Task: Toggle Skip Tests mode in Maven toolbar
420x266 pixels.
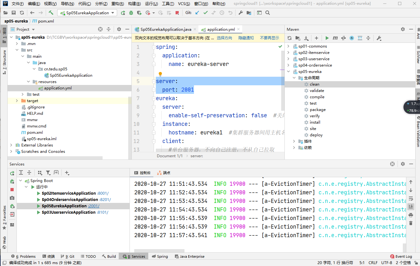Action: [x=343, y=38]
